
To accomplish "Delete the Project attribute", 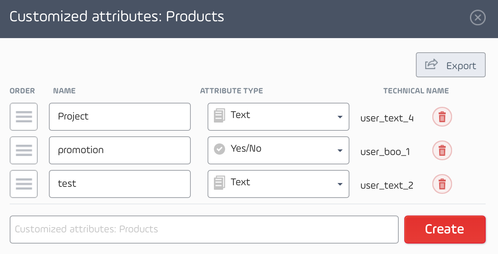I will click(x=442, y=117).
